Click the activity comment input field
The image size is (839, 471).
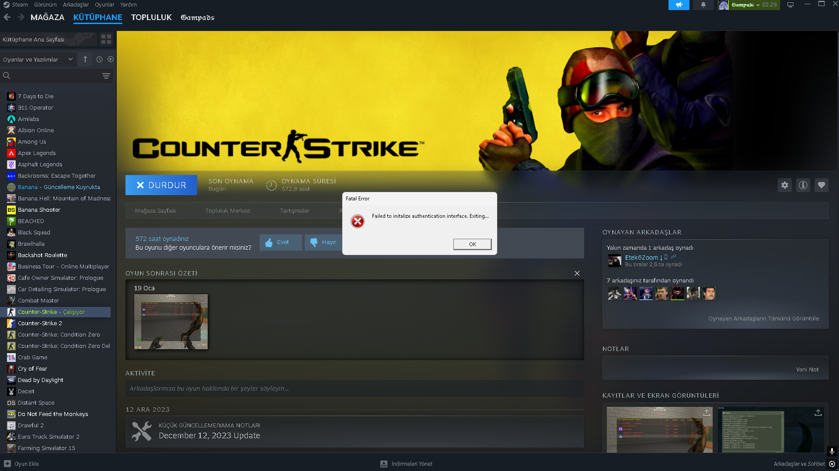point(355,388)
